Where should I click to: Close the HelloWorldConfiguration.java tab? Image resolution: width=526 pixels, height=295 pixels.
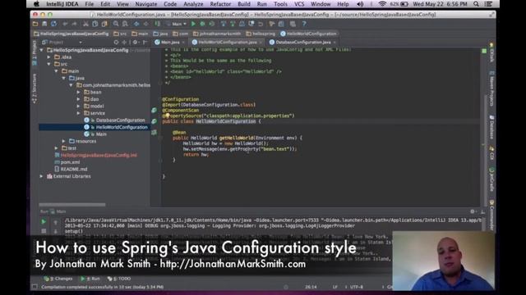click(261, 43)
